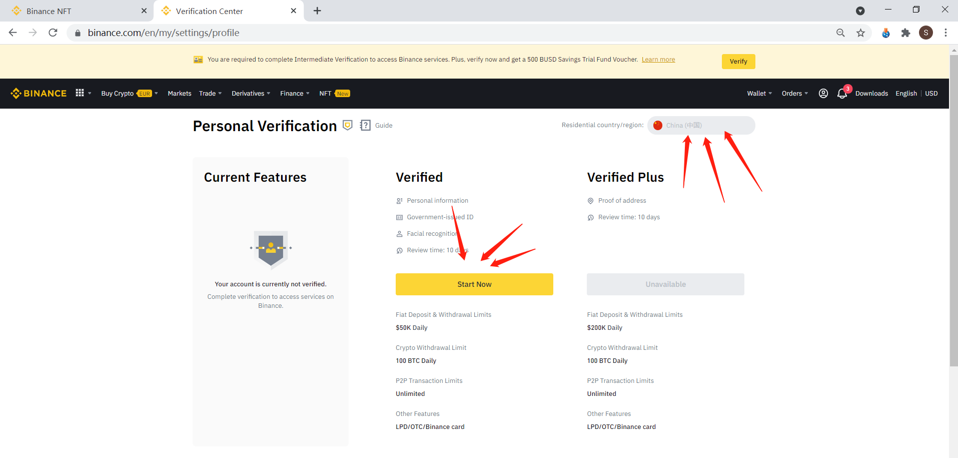Viewport: 958px width, 458px height.
Task: Open the Guide link
Action: (x=384, y=126)
